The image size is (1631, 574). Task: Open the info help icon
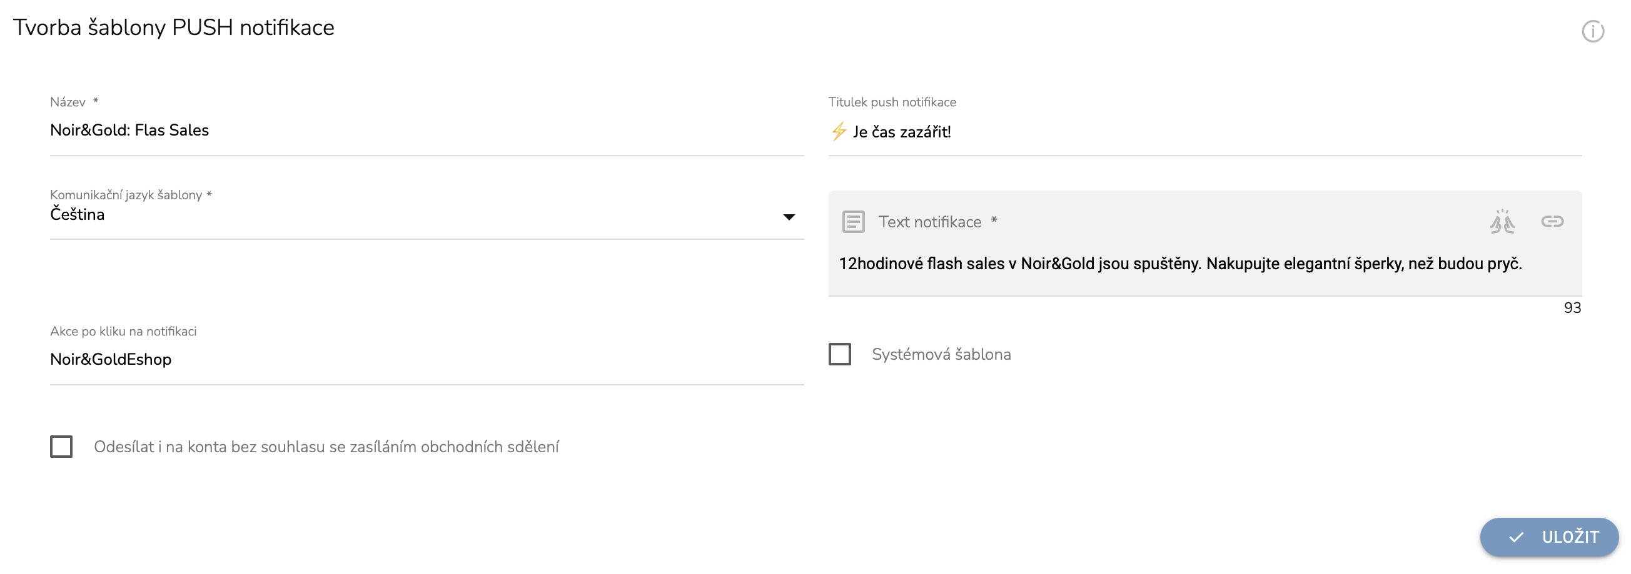pos(1592,31)
